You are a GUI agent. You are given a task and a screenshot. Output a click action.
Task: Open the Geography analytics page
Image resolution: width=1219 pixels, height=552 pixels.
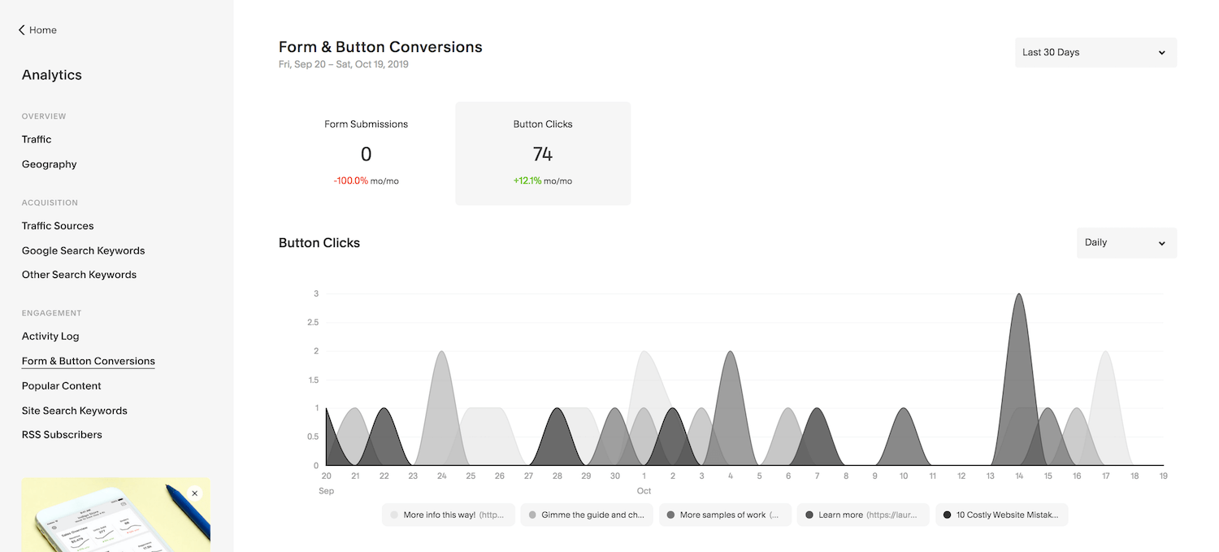[50, 164]
